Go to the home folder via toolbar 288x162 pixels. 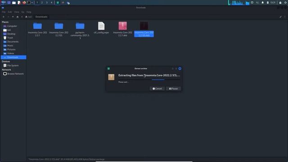[x=18, y=17]
